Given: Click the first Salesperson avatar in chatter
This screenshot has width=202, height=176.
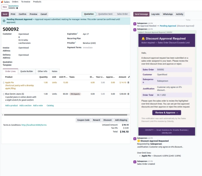Looking at the screenshot, I should tap(135, 24).
